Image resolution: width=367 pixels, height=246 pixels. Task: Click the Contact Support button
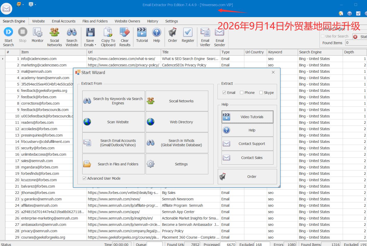click(x=247, y=144)
